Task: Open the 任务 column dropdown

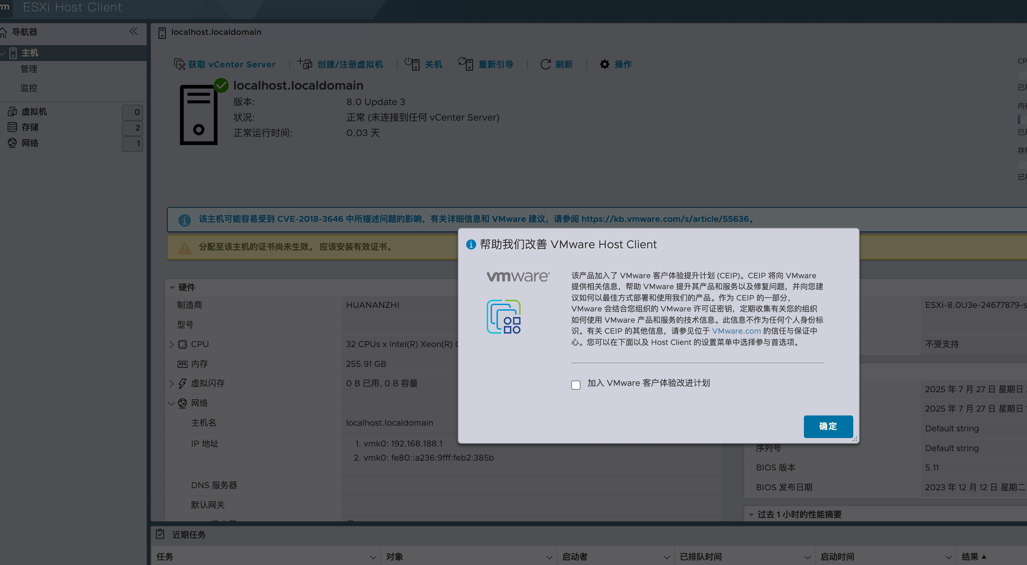Action: [x=373, y=557]
